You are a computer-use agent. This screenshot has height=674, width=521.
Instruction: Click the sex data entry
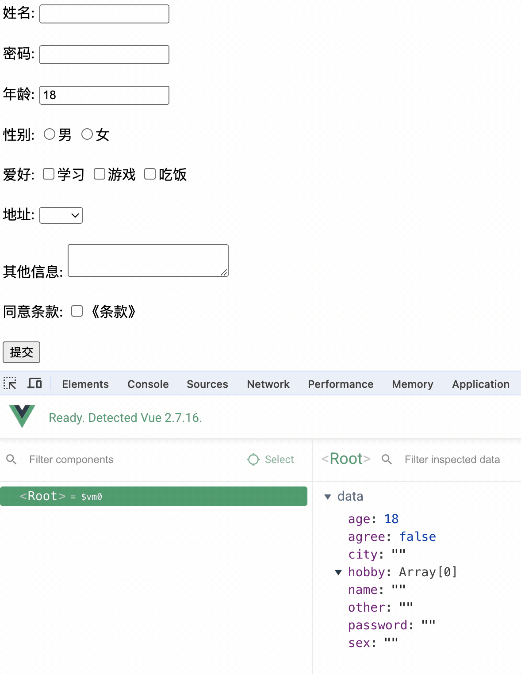click(373, 643)
